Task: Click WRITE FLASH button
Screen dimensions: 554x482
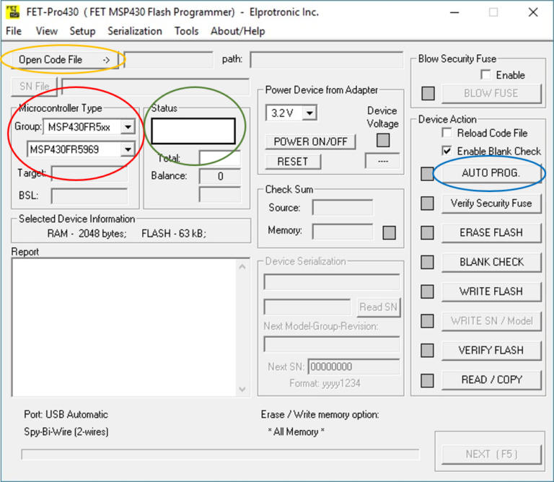Action: click(x=491, y=292)
